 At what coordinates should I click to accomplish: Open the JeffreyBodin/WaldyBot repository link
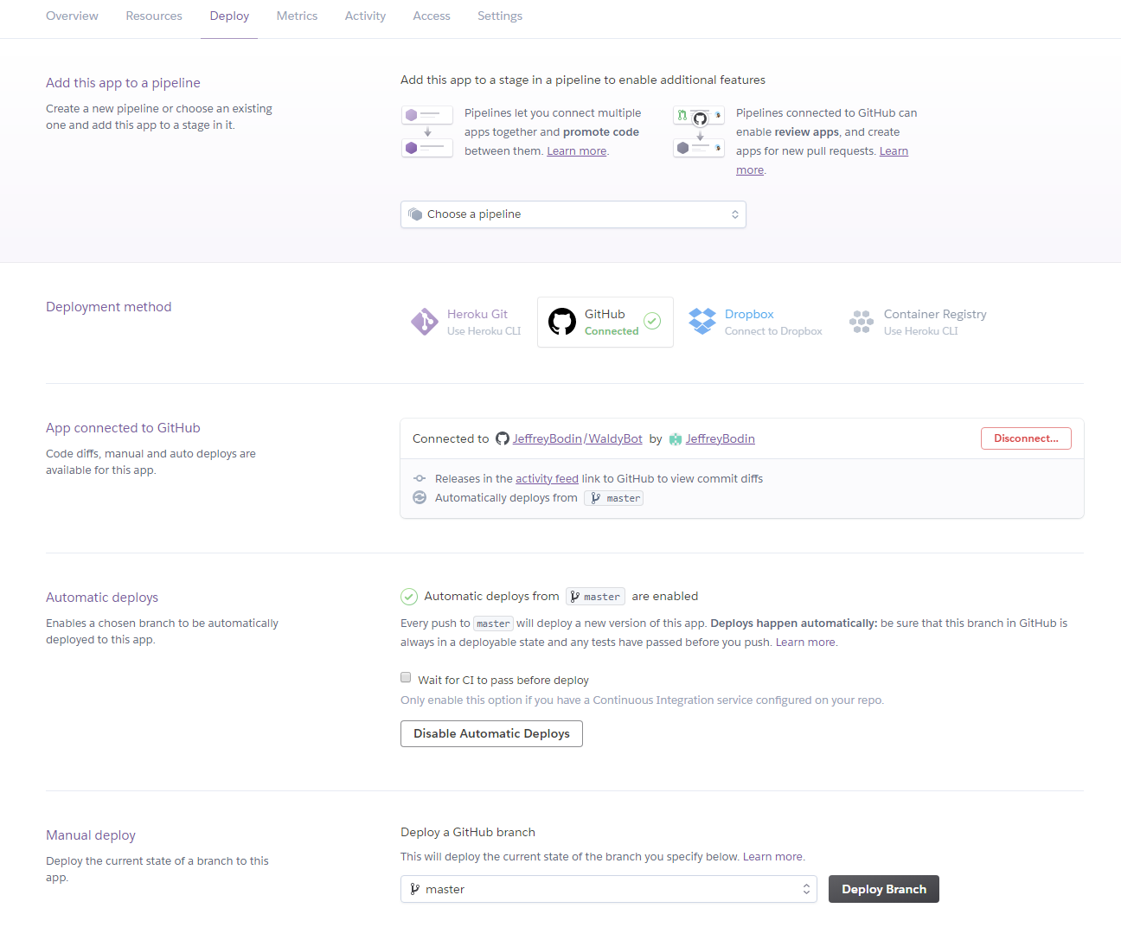pyautogui.click(x=577, y=439)
